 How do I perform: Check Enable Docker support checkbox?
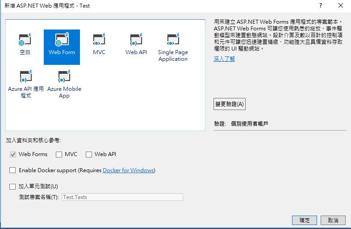coord(13,170)
